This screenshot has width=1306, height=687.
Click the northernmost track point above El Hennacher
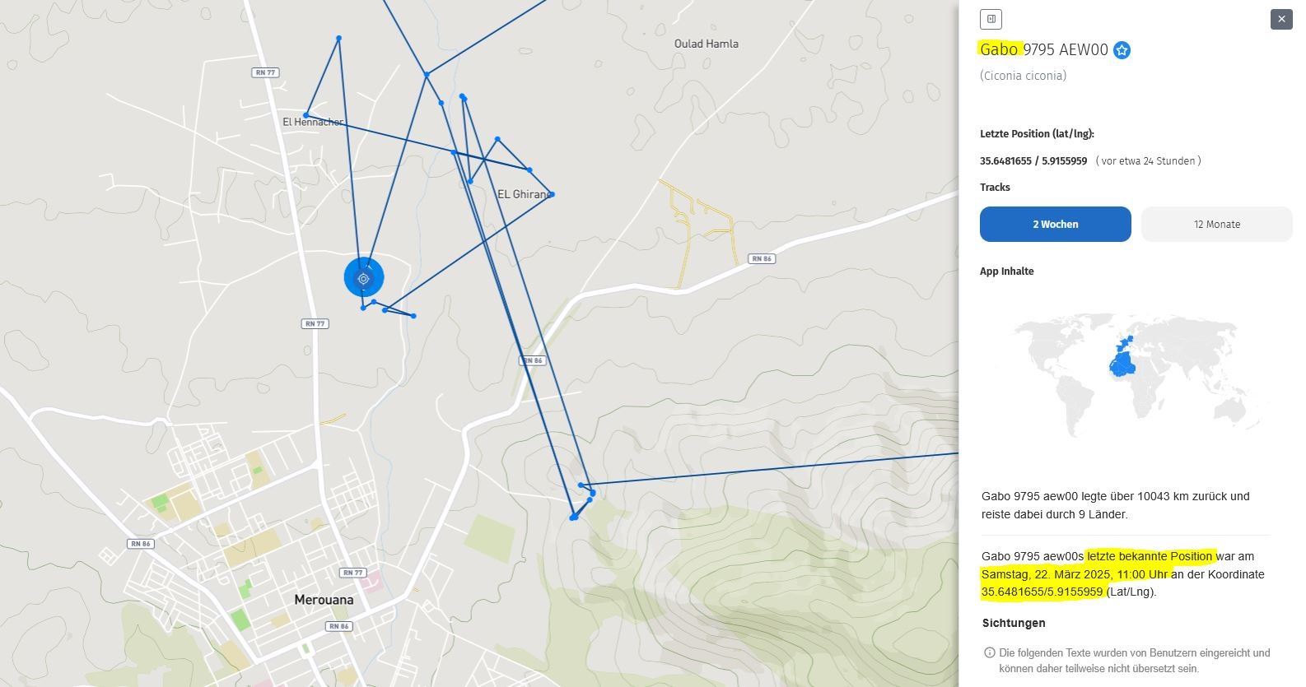[338, 38]
